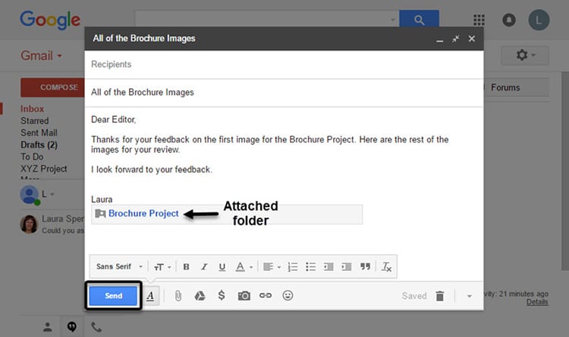Open the notifications bell
569x337 pixels.
point(509,20)
